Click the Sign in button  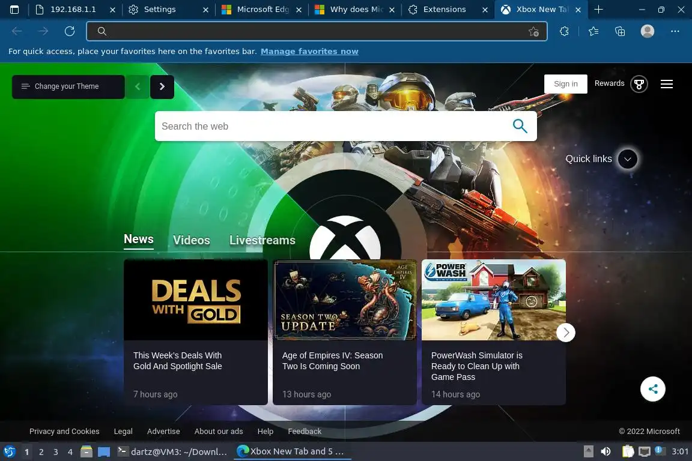pyautogui.click(x=565, y=84)
